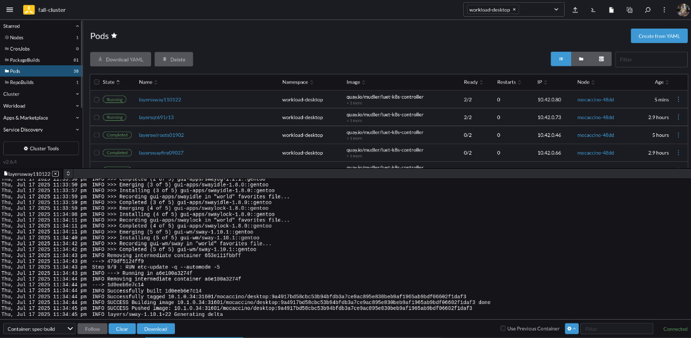Expand the Workload sidebar section

40,106
